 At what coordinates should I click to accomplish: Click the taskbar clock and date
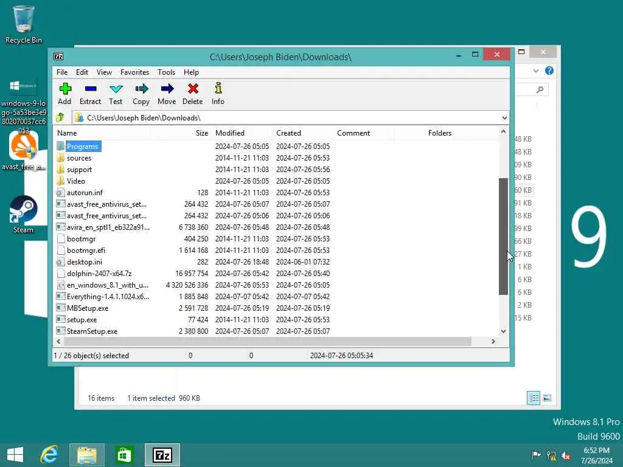[596, 455]
